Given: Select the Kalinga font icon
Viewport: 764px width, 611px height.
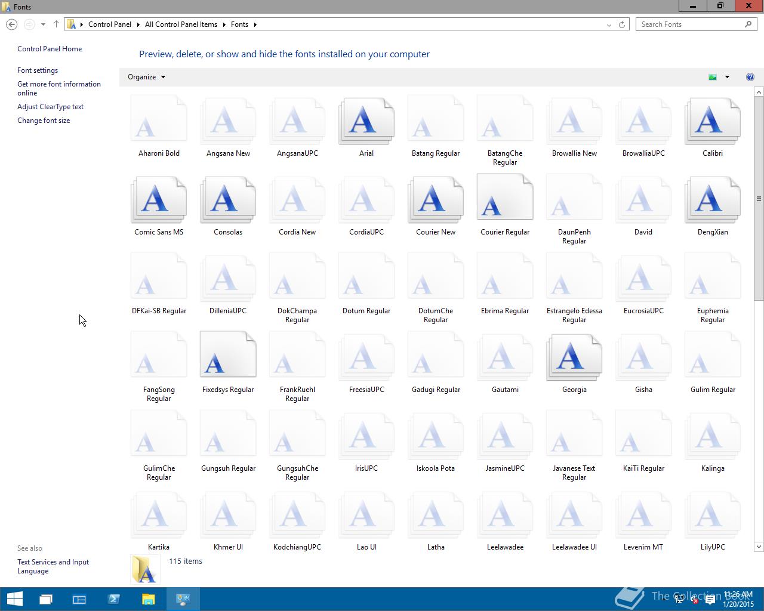Looking at the screenshot, I should click(713, 436).
